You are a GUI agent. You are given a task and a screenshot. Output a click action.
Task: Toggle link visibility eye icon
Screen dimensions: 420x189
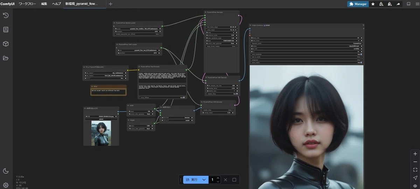[x=415, y=185]
